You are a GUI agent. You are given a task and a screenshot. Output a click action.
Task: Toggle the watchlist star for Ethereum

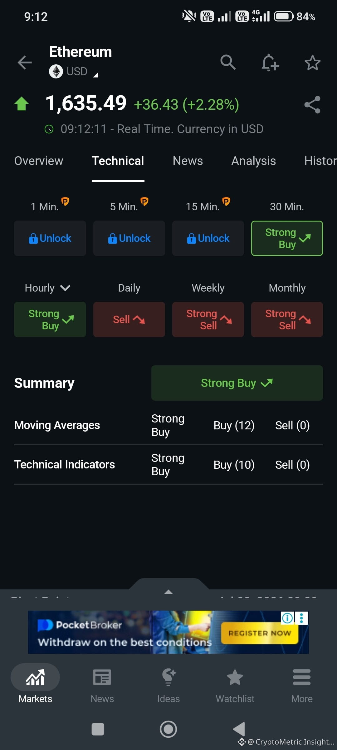pyautogui.click(x=312, y=62)
